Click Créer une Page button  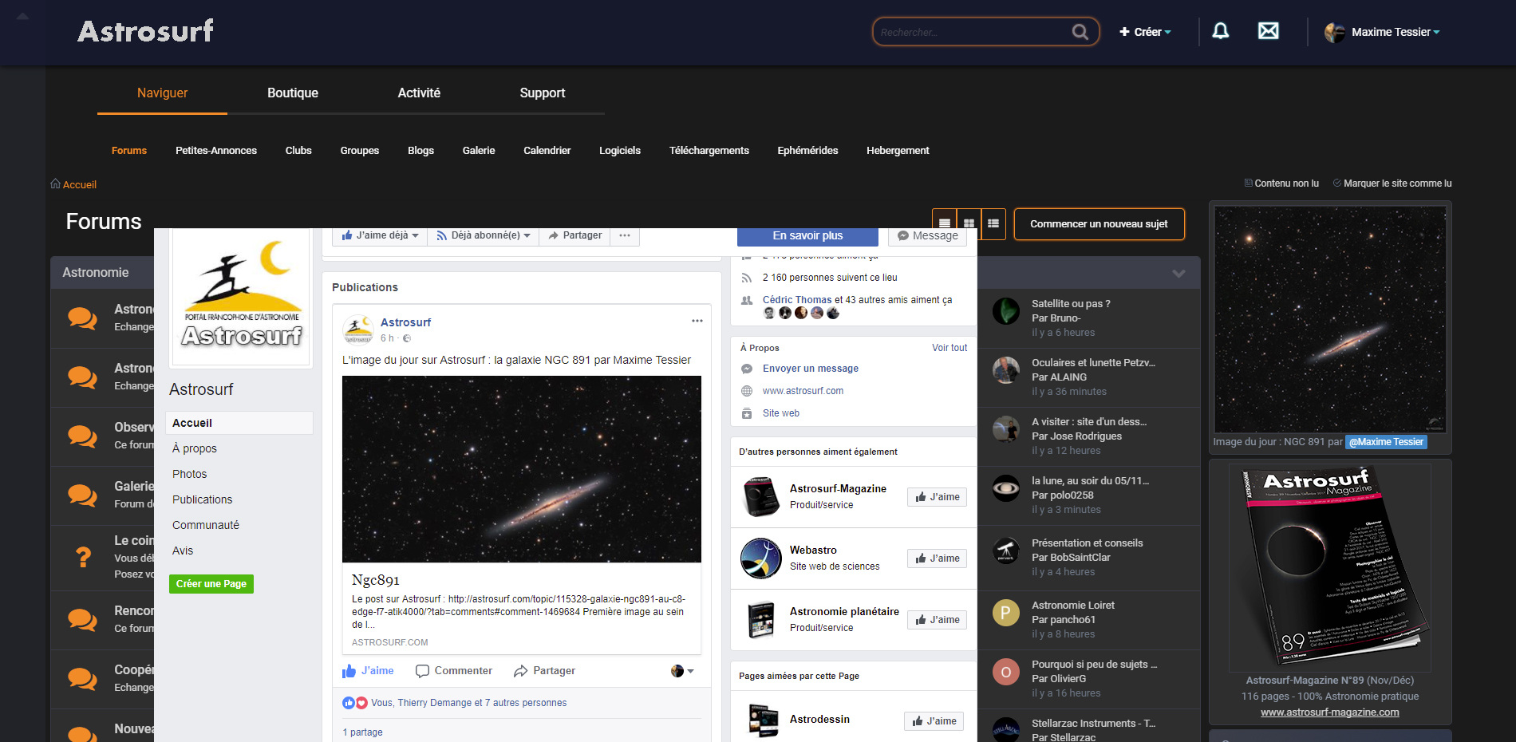[211, 584]
